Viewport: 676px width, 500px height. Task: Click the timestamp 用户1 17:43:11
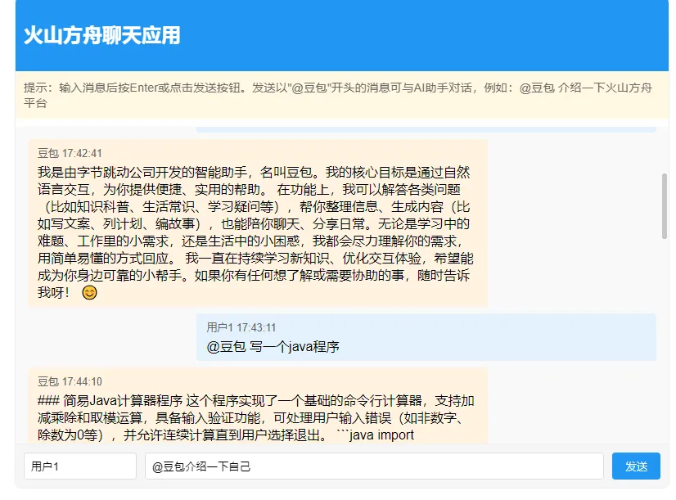[241, 327]
